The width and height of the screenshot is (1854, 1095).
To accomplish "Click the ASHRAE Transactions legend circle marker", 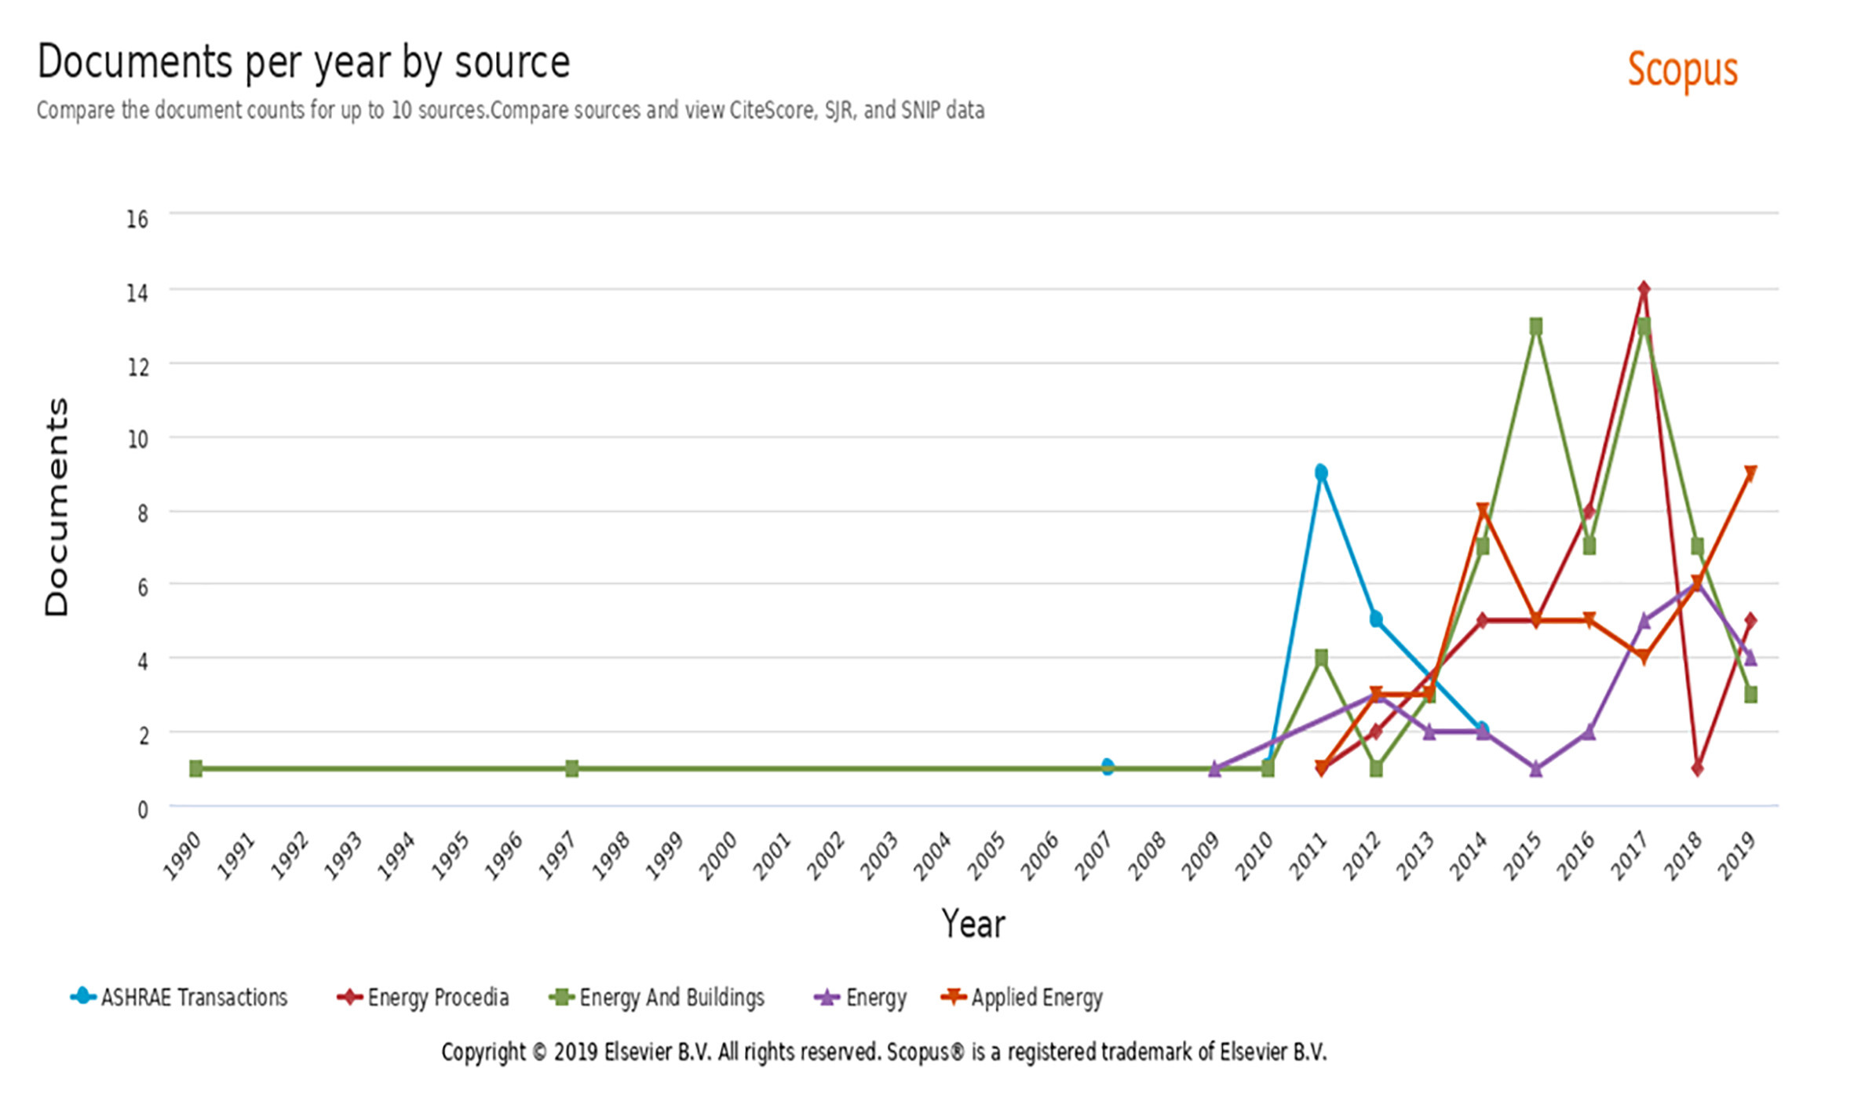I will (82, 997).
